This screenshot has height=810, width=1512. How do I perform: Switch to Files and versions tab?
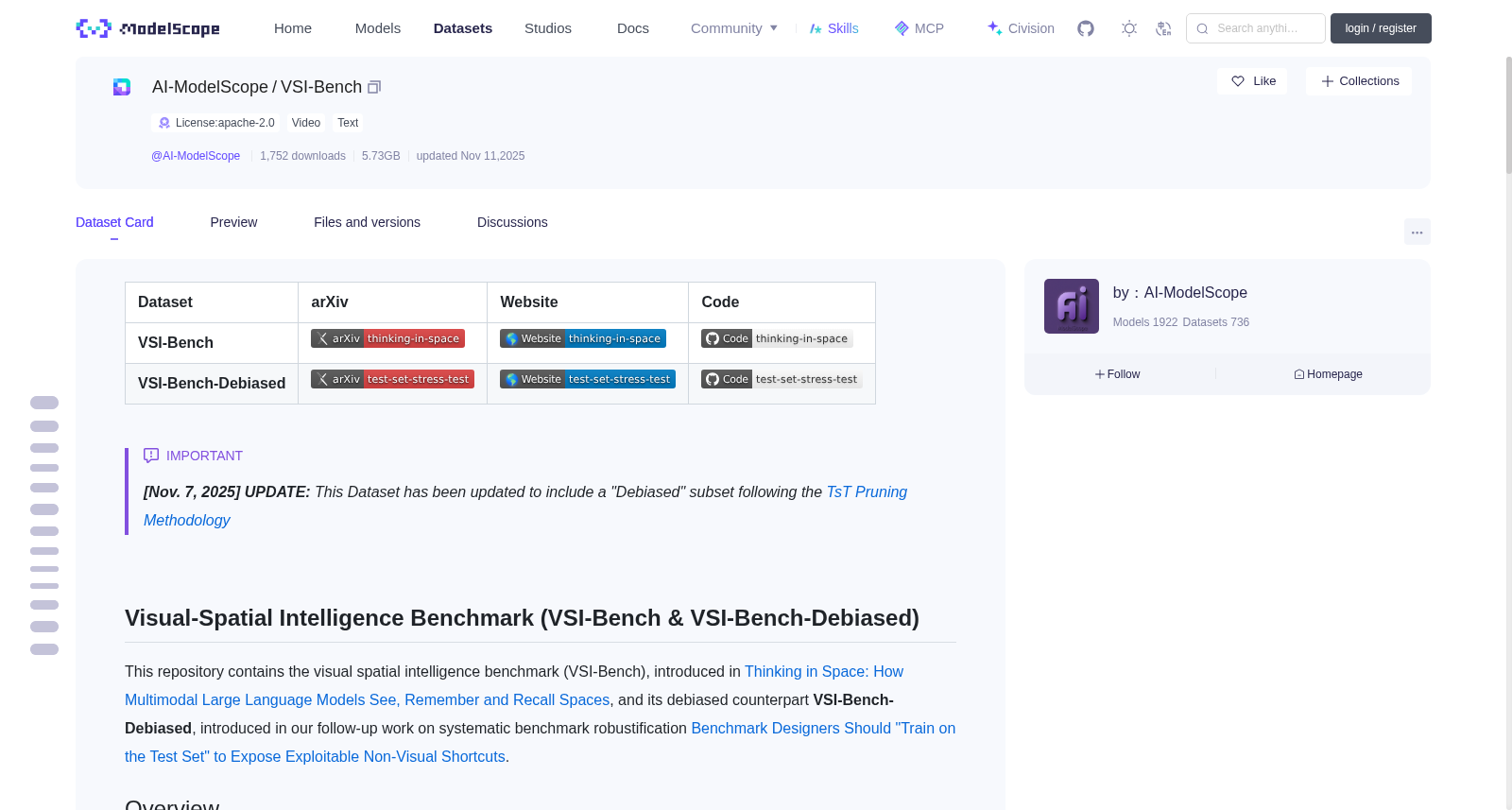coord(367,222)
